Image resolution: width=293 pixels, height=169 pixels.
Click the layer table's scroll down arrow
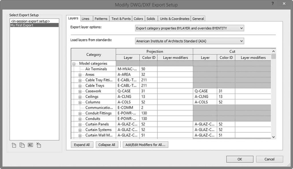click(x=273, y=137)
